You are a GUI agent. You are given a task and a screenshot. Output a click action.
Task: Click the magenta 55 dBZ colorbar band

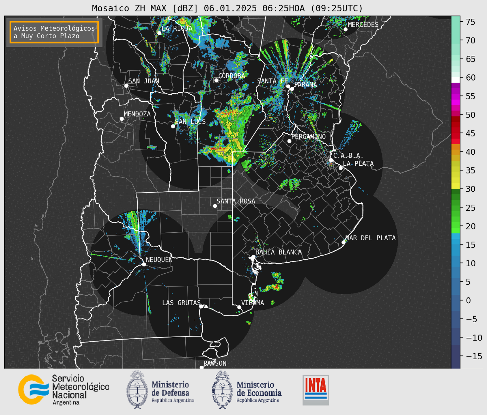[456, 97]
